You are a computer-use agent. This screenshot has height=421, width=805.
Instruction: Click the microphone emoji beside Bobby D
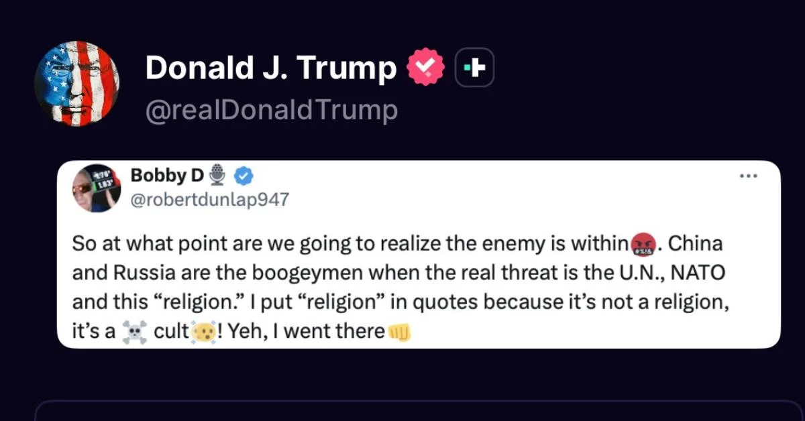click(217, 176)
